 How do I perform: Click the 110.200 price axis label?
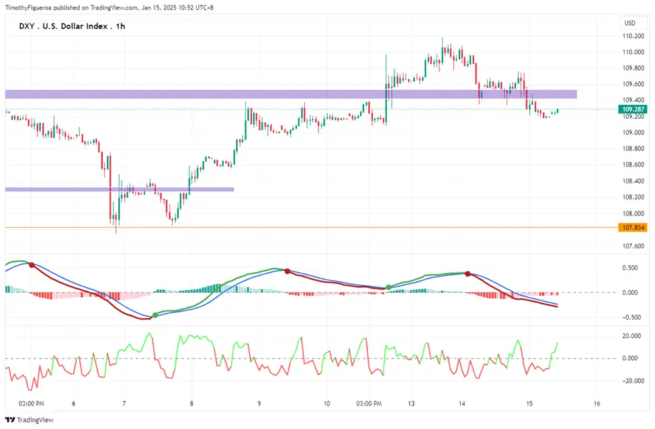click(x=633, y=36)
